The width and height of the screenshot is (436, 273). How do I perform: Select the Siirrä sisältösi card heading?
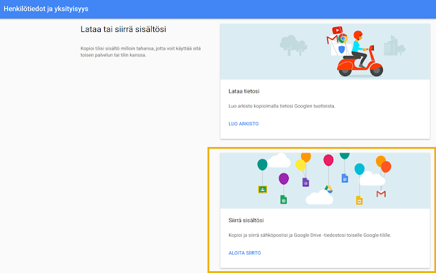pyautogui.click(x=246, y=220)
